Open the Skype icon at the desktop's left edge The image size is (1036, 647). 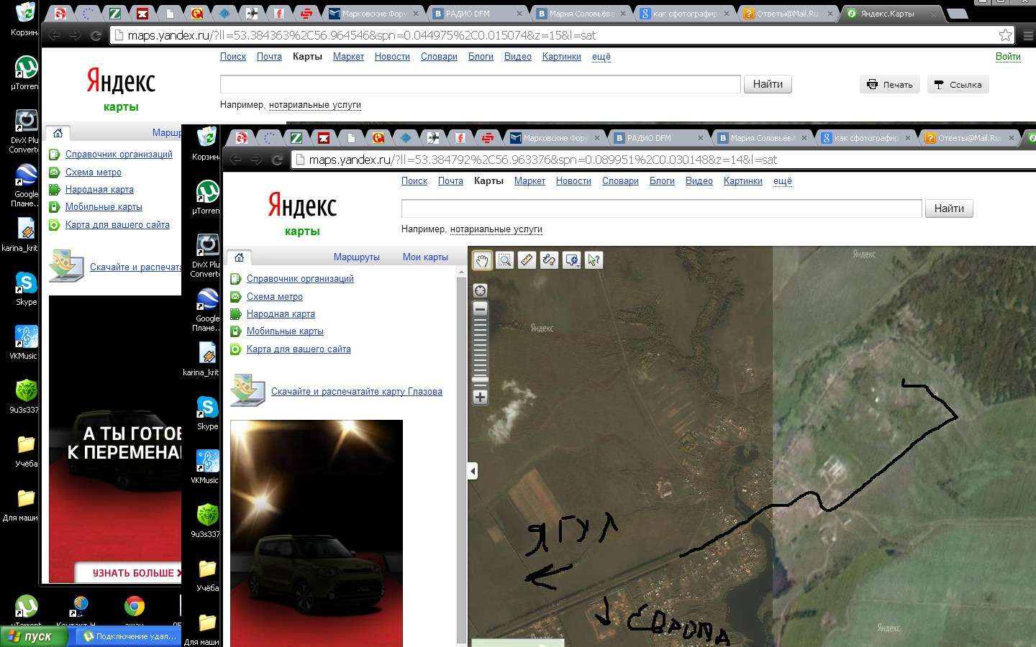[26, 289]
